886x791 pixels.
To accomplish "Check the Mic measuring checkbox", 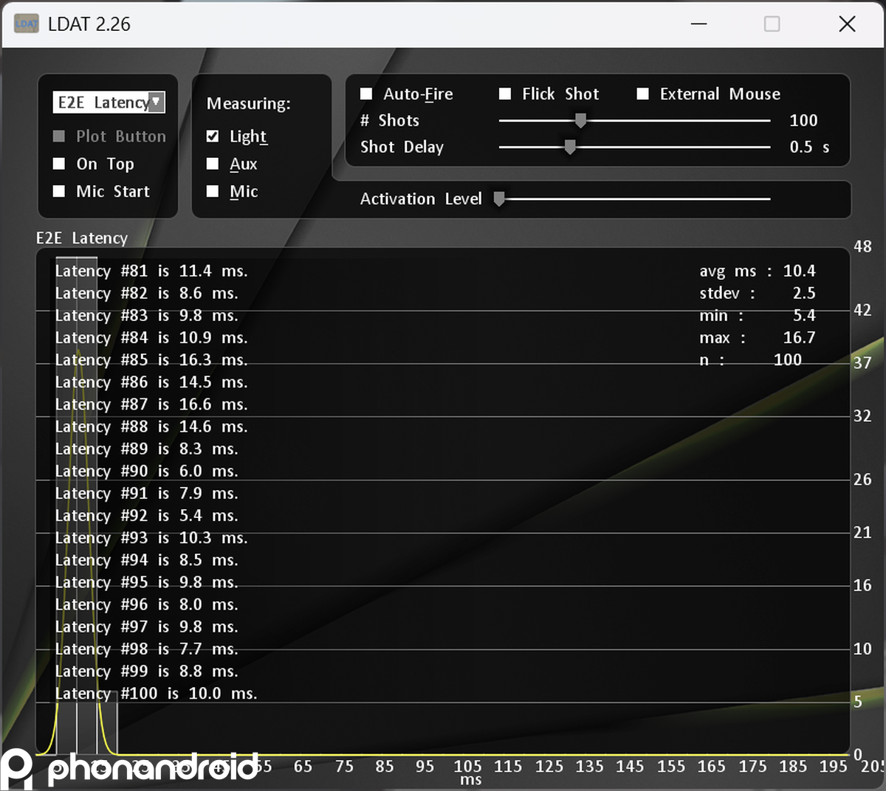I will click(213, 191).
